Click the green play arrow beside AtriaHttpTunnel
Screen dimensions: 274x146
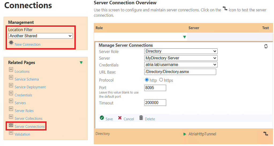coord(185,134)
